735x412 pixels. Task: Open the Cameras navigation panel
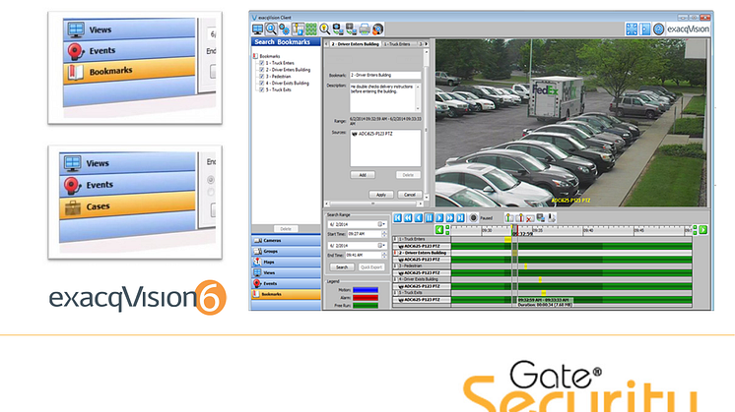pyautogui.click(x=286, y=240)
